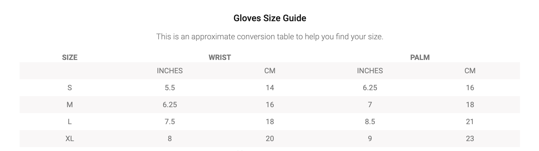Click the 21 palm cm value
Image resolution: width=539 pixels, height=151 pixels.
coord(470,122)
